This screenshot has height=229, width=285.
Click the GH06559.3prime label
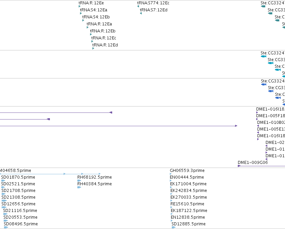coord(187,171)
